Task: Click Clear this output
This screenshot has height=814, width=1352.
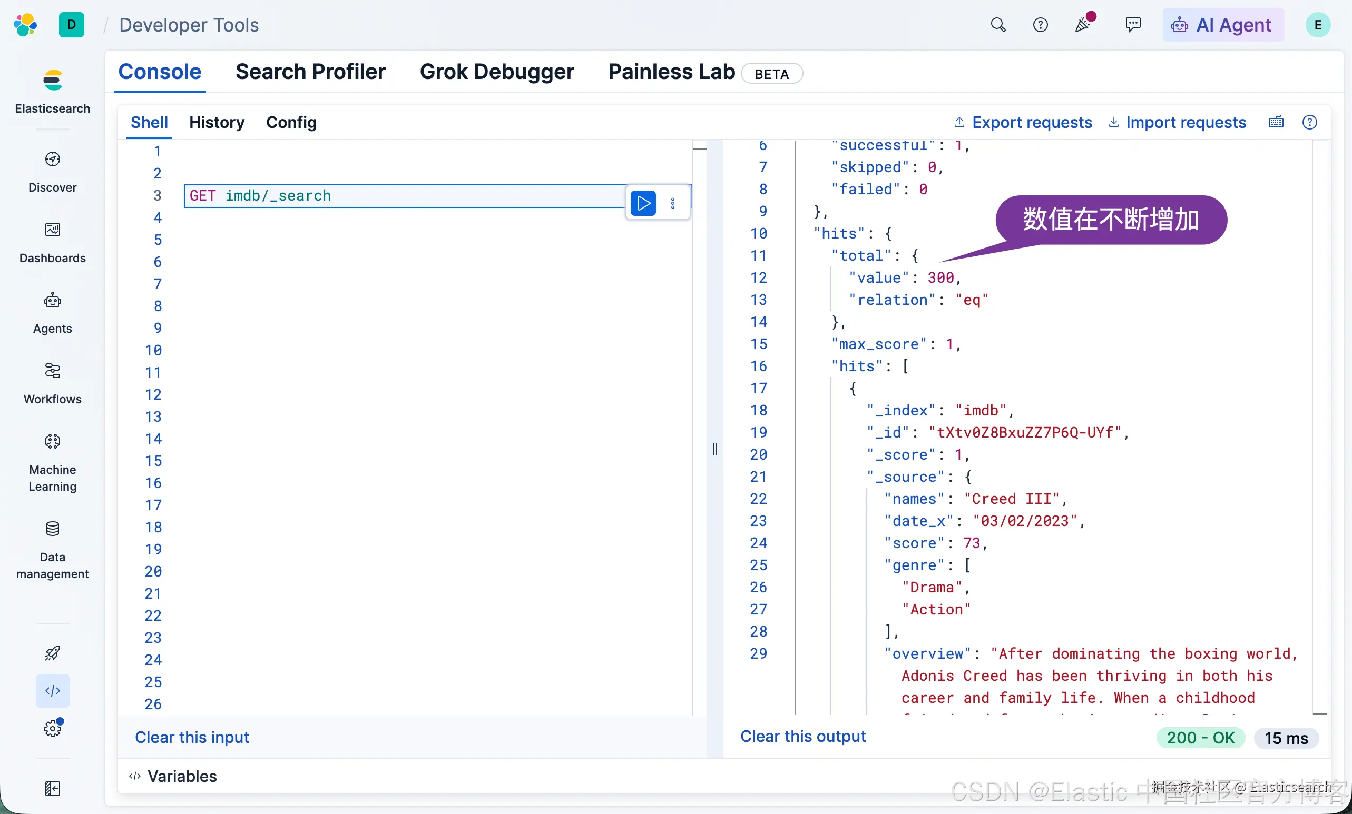Action: 803,736
